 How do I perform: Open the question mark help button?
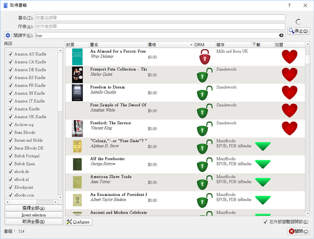pos(289,5)
